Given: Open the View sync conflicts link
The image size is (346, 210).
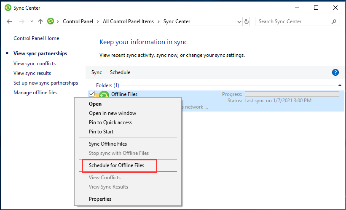Looking at the screenshot, I should pyautogui.click(x=35, y=64).
